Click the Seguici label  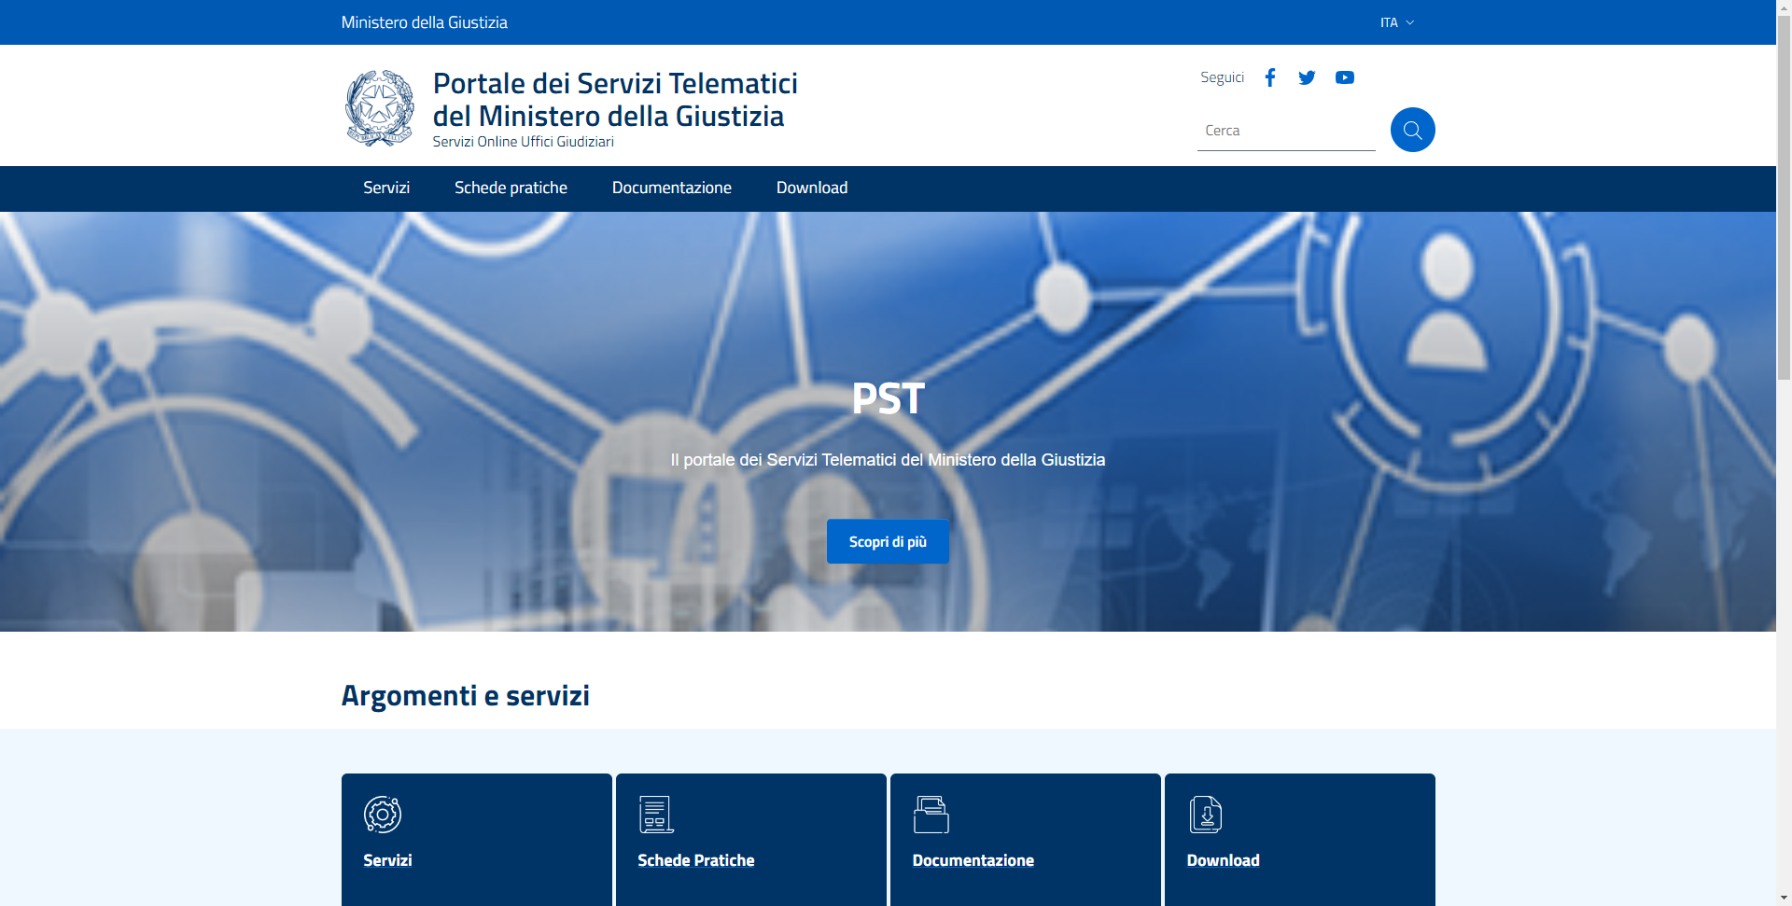click(x=1222, y=77)
